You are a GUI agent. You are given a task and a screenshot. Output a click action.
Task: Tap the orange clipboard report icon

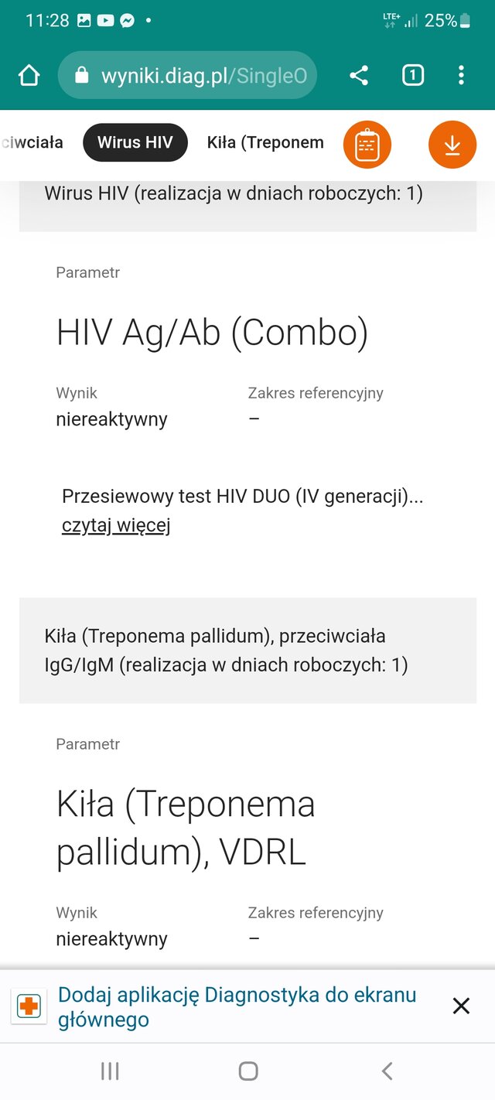367,145
